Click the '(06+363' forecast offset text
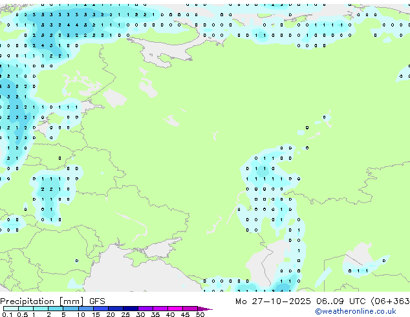 tap(390, 301)
